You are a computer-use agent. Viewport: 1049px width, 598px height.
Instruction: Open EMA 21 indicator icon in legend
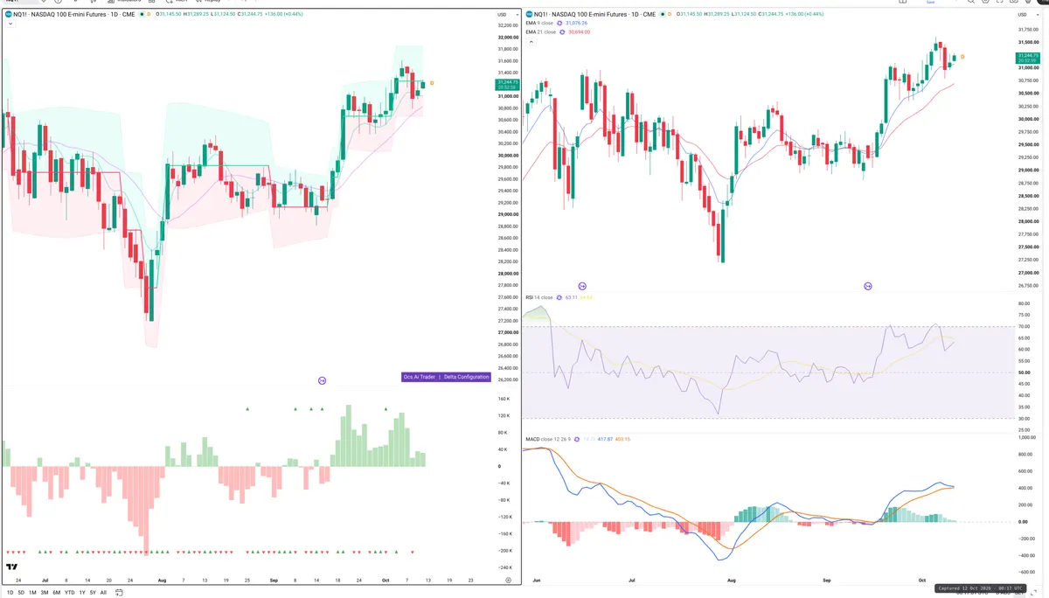click(x=562, y=31)
